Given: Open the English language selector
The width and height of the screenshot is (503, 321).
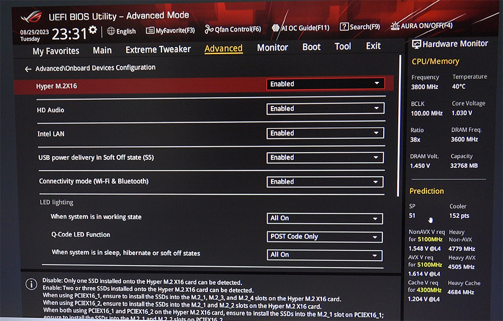Looking at the screenshot, I should click(122, 31).
